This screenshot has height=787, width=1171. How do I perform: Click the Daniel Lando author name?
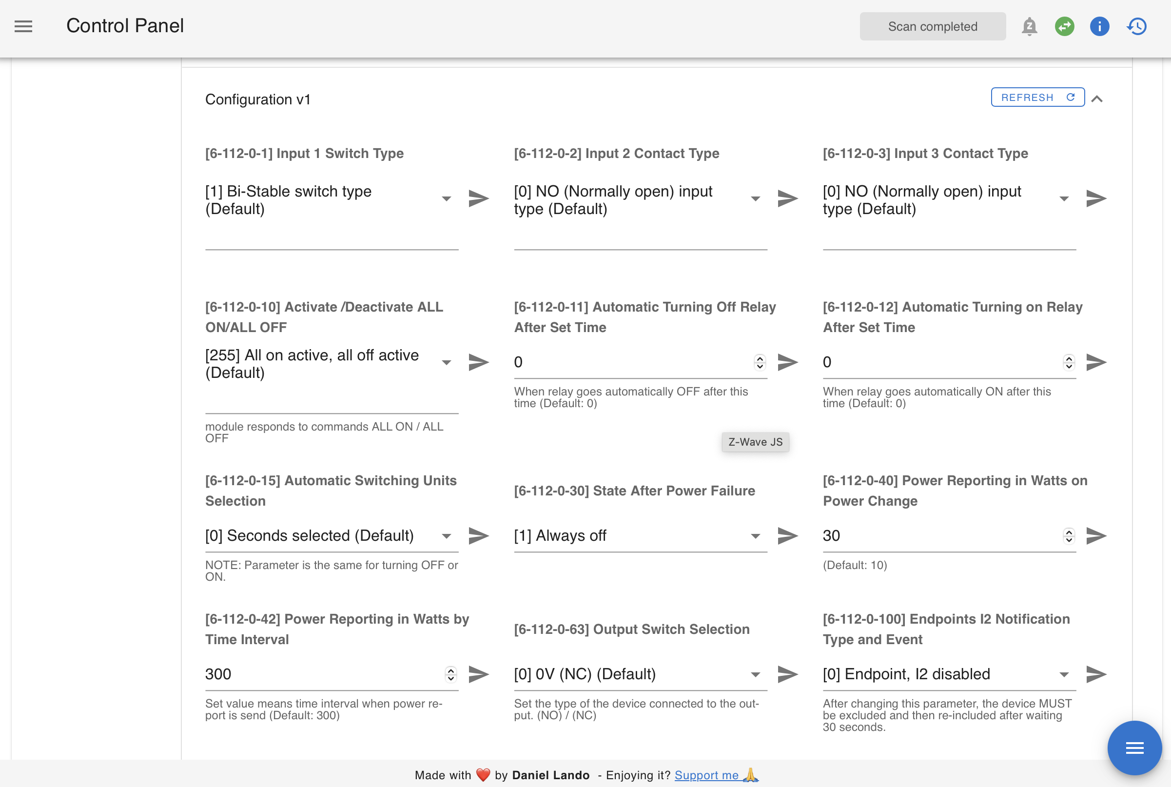pyautogui.click(x=550, y=775)
